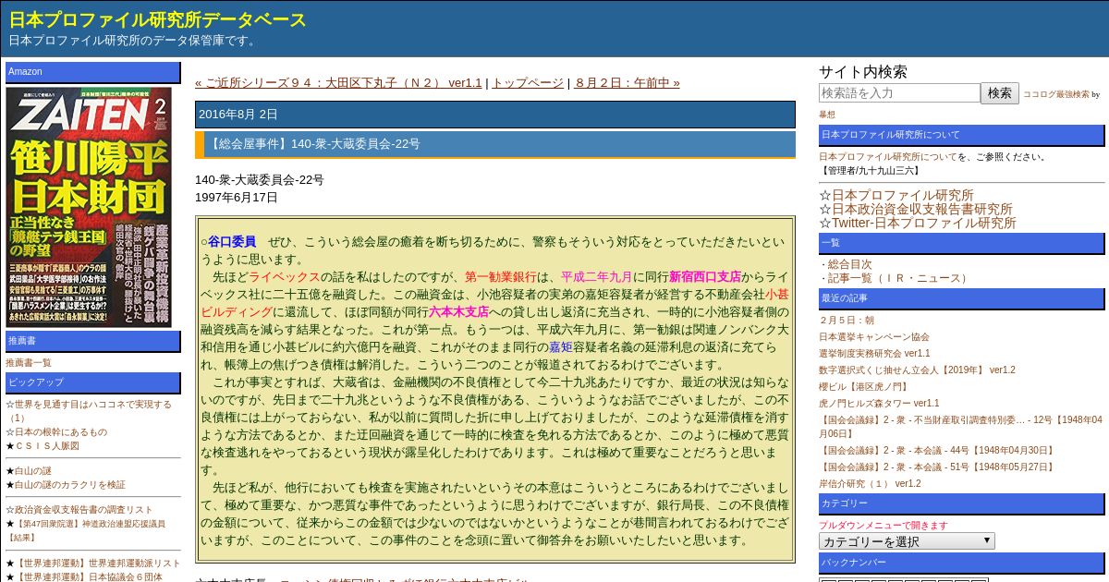Go to next article ８月２日：午前中
Screen dimensions: 1109x582
click(x=627, y=83)
